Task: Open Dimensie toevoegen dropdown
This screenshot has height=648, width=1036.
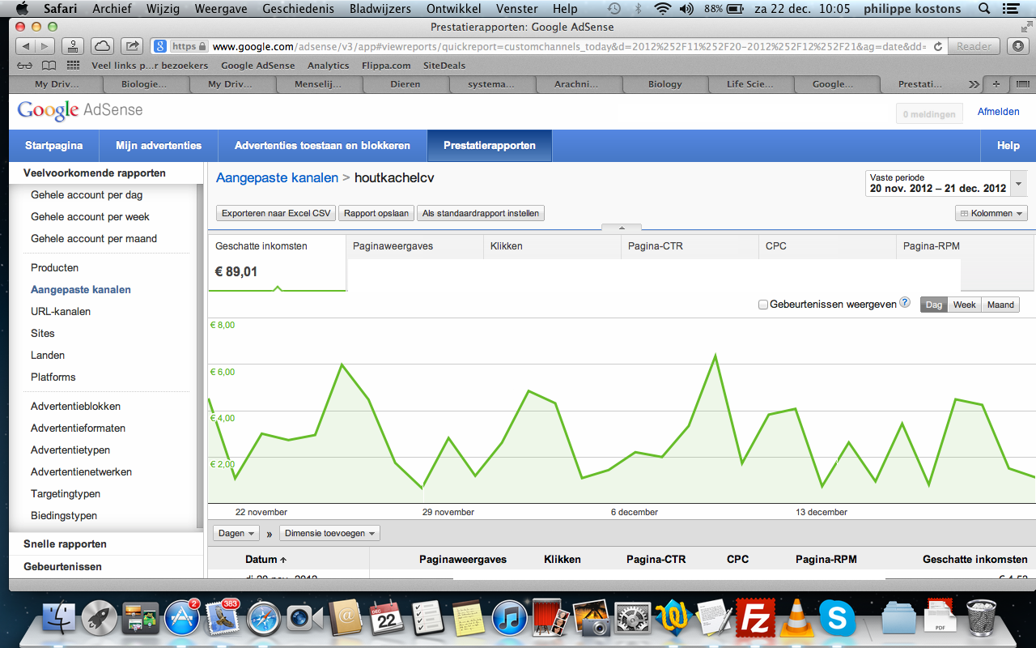Action: tap(329, 533)
